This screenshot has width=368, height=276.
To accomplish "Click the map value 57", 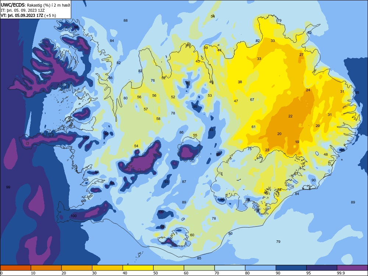I will click(146, 109).
